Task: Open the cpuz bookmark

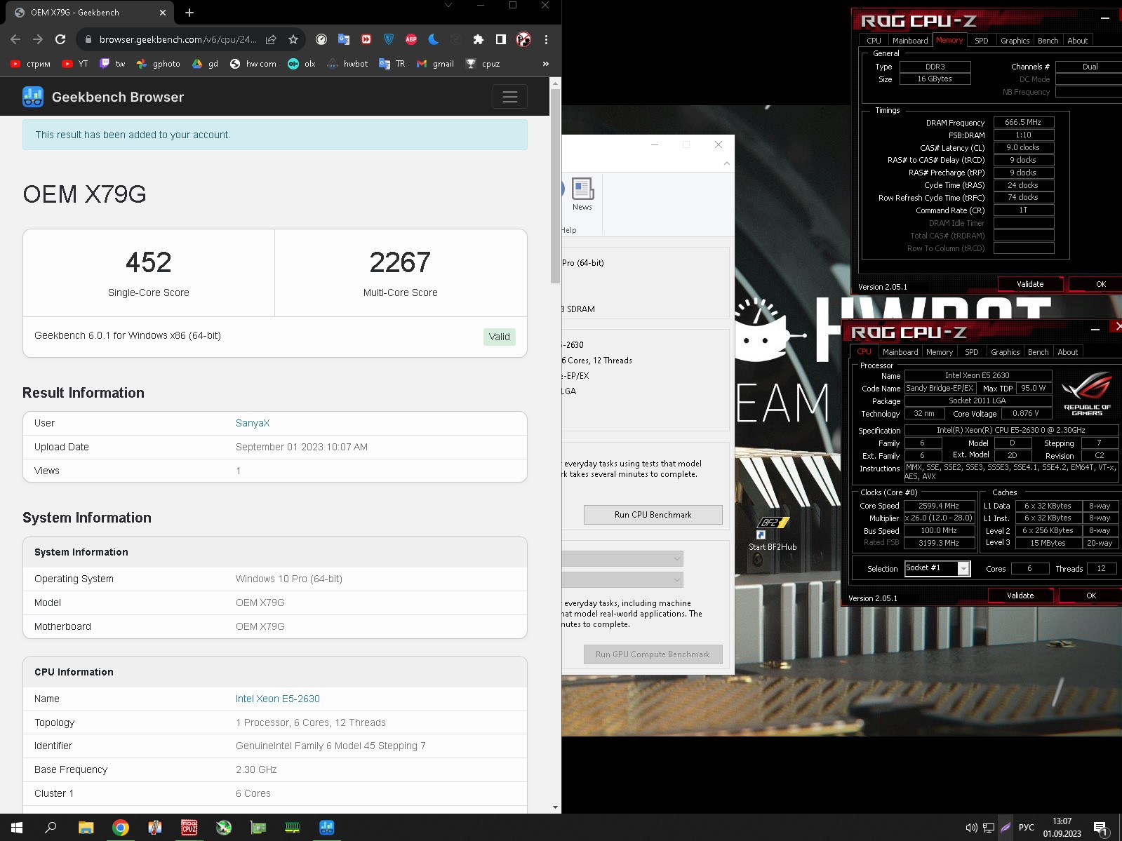Action: 483,63
